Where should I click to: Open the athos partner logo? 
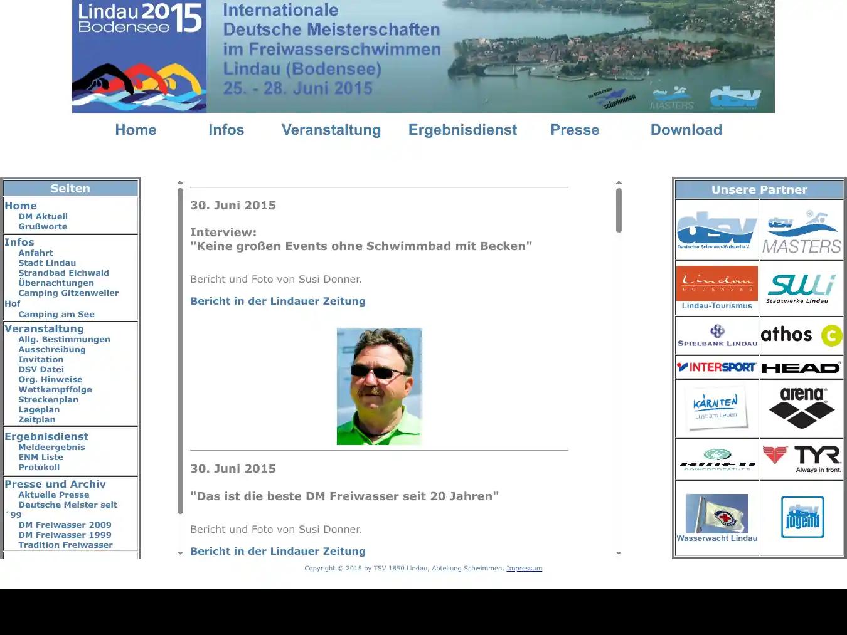tap(802, 334)
